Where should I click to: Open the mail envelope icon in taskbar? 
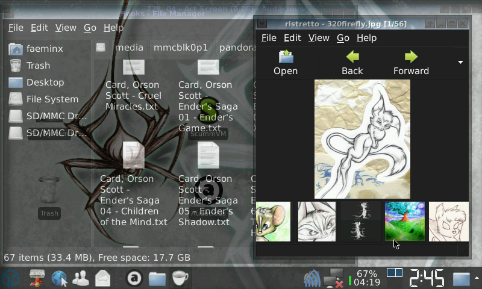click(102, 278)
